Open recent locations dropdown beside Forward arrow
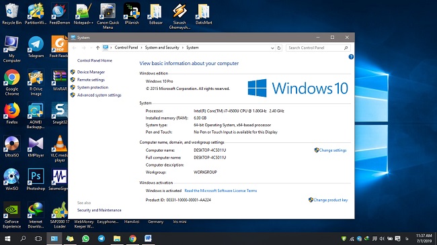 click(91, 48)
